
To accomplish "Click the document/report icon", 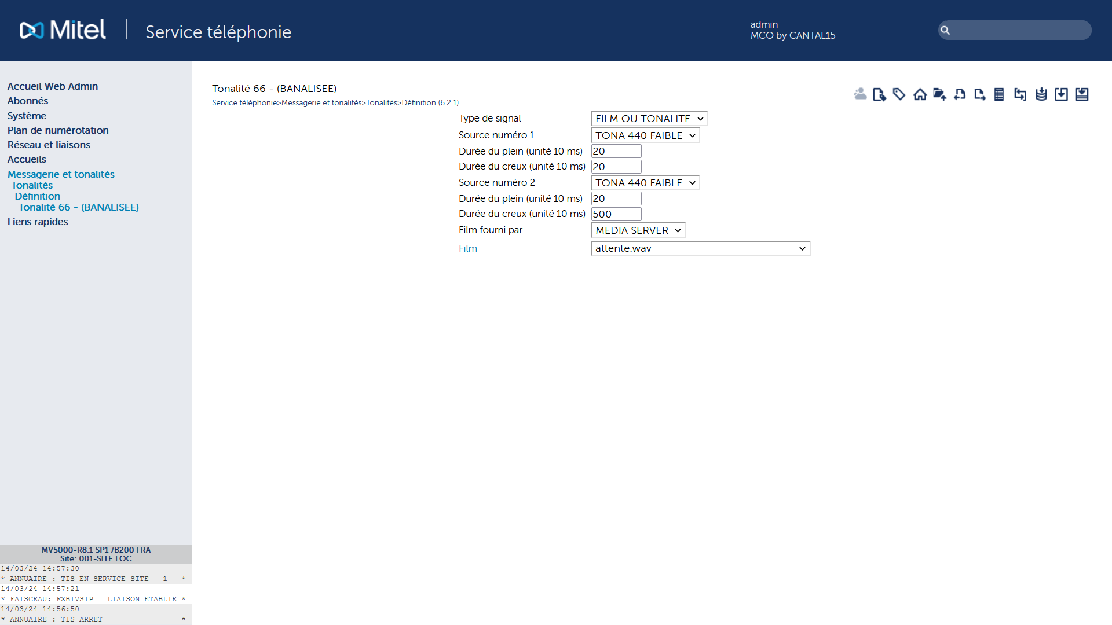I will point(998,94).
